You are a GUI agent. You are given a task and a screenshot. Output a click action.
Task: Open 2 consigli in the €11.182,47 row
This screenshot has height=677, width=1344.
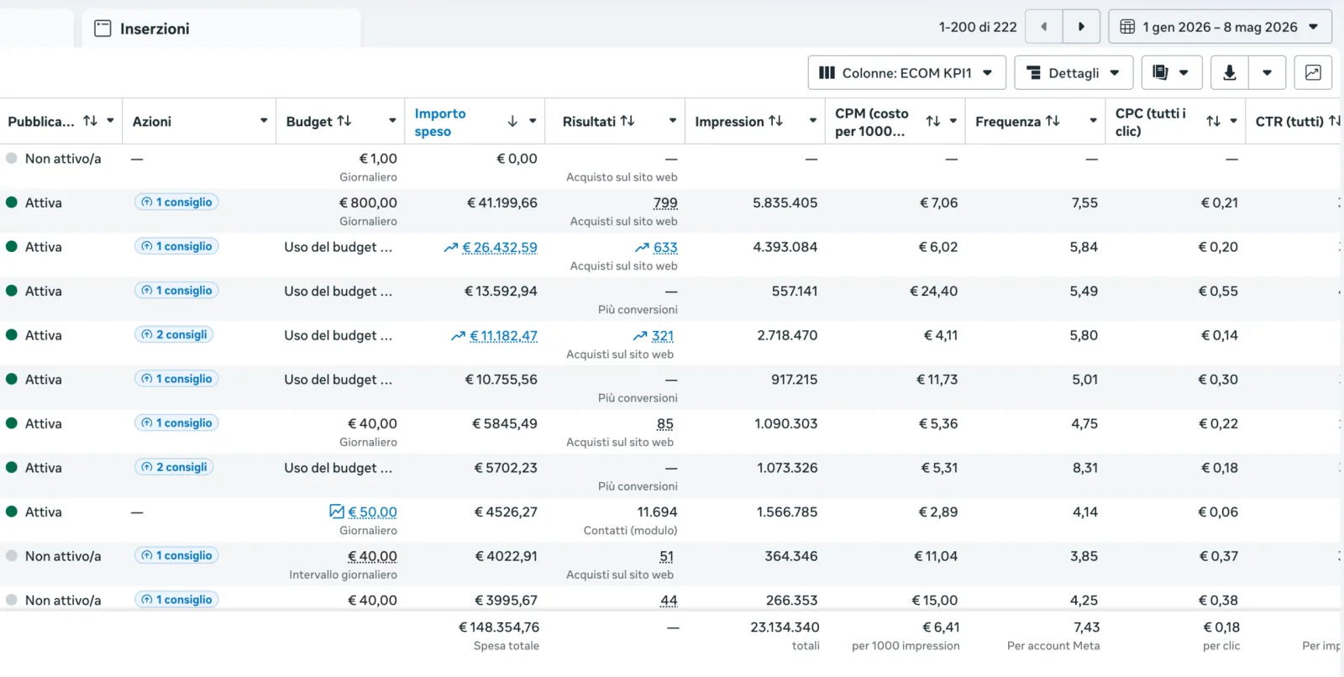[174, 334]
